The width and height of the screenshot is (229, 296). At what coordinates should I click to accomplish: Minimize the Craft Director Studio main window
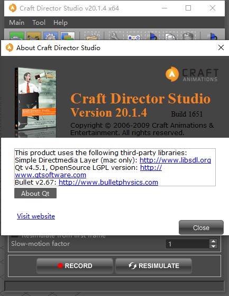click(164, 8)
